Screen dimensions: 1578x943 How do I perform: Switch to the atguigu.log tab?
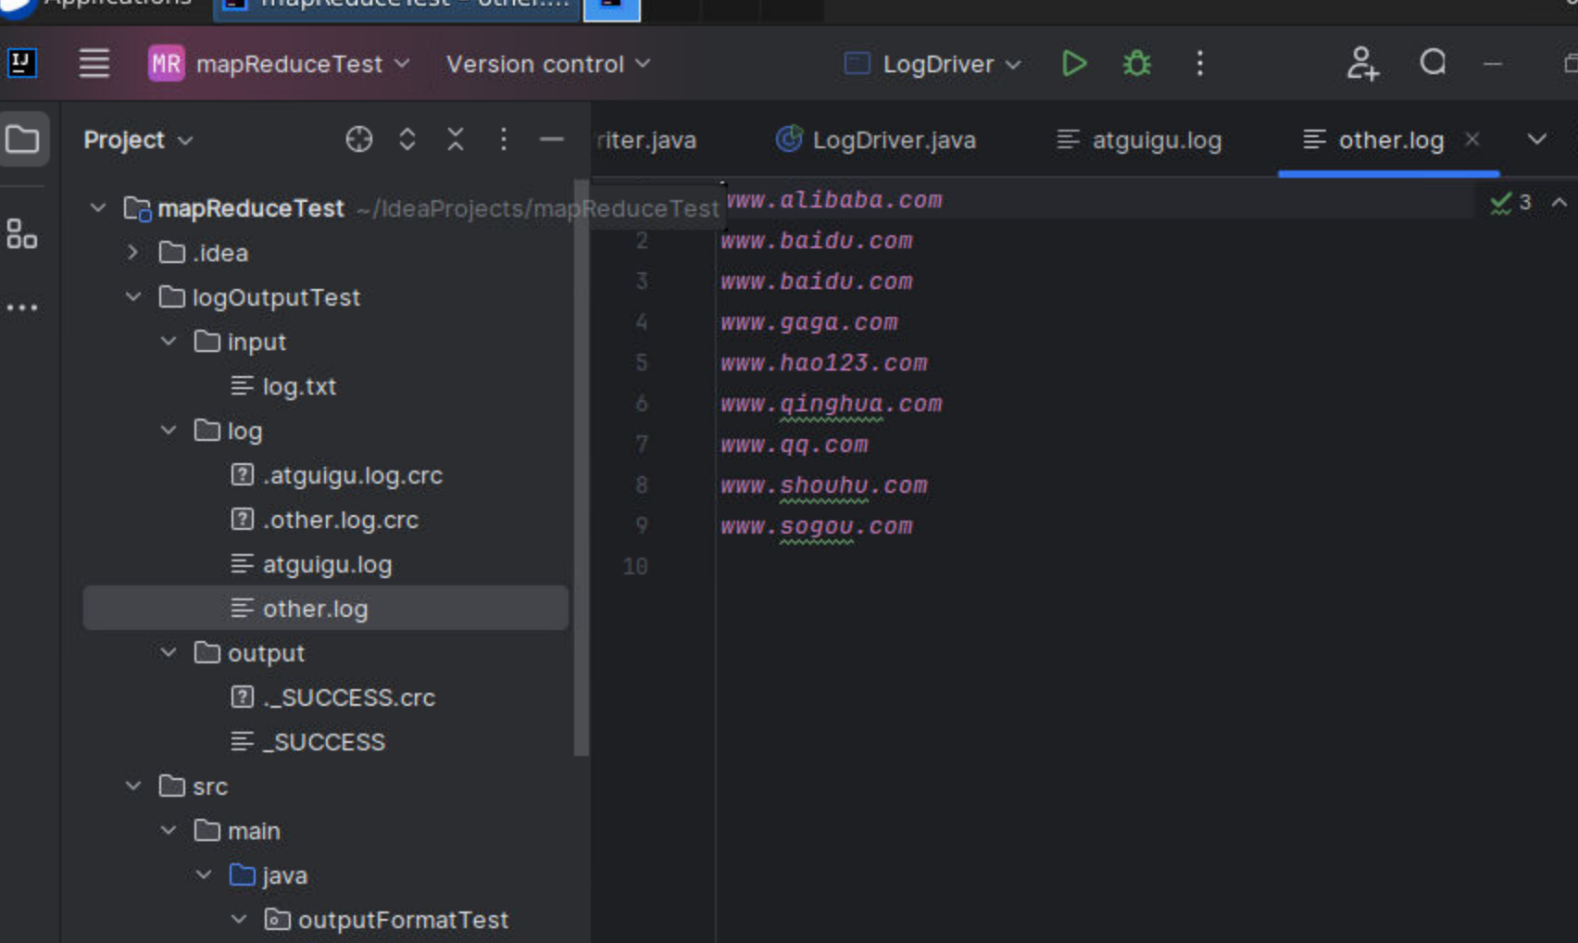click(x=1139, y=140)
